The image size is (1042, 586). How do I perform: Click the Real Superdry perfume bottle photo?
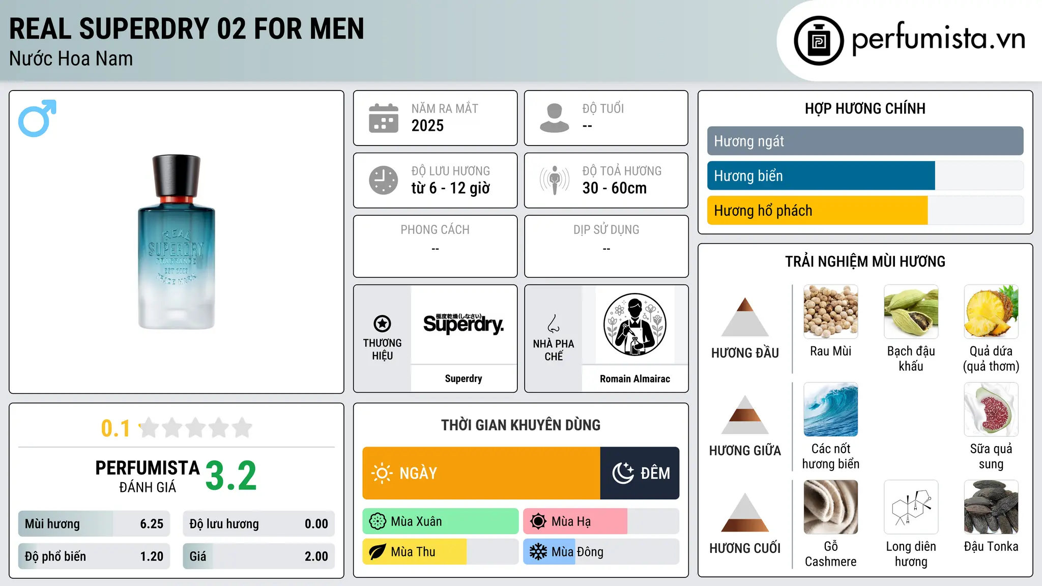(177, 242)
